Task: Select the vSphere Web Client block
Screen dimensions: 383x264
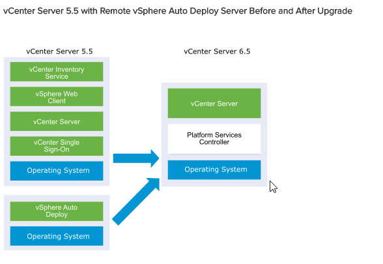Action: pyautogui.click(x=57, y=96)
